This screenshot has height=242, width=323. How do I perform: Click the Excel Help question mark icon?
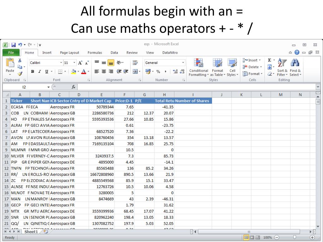(x=297, y=52)
